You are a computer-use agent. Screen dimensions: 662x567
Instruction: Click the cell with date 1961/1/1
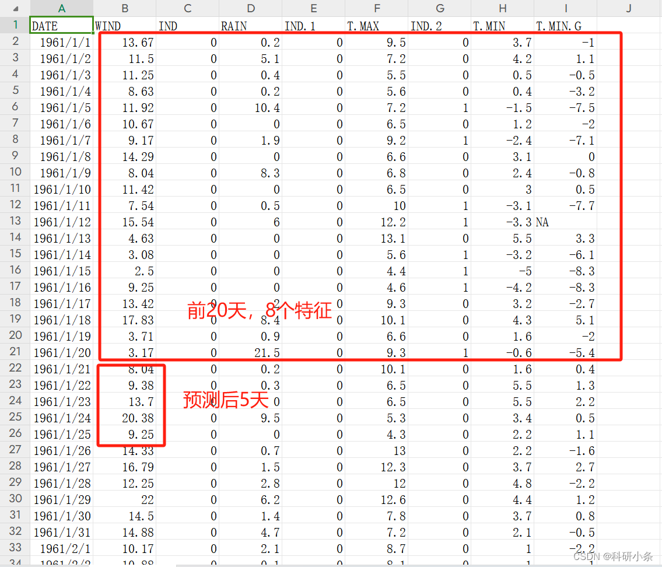pyautogui.click(x=61, y=41)
